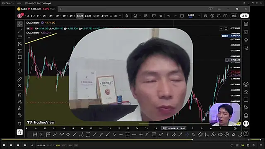Viewport: 265px width, 149px height.
Task: Select the crosshair cursor tool
Action: pyautogui.click(x=20, y=24)
